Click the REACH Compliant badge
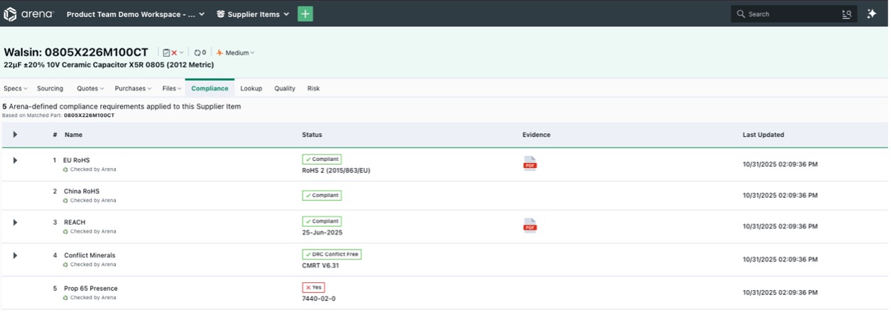Screen dimensions: 891x312 coord(322,221)
